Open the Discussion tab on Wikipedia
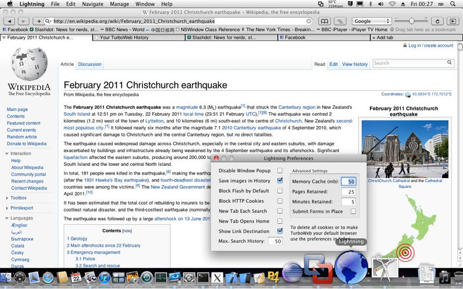Viewport: 463px width, 289px height. (90, 64)
